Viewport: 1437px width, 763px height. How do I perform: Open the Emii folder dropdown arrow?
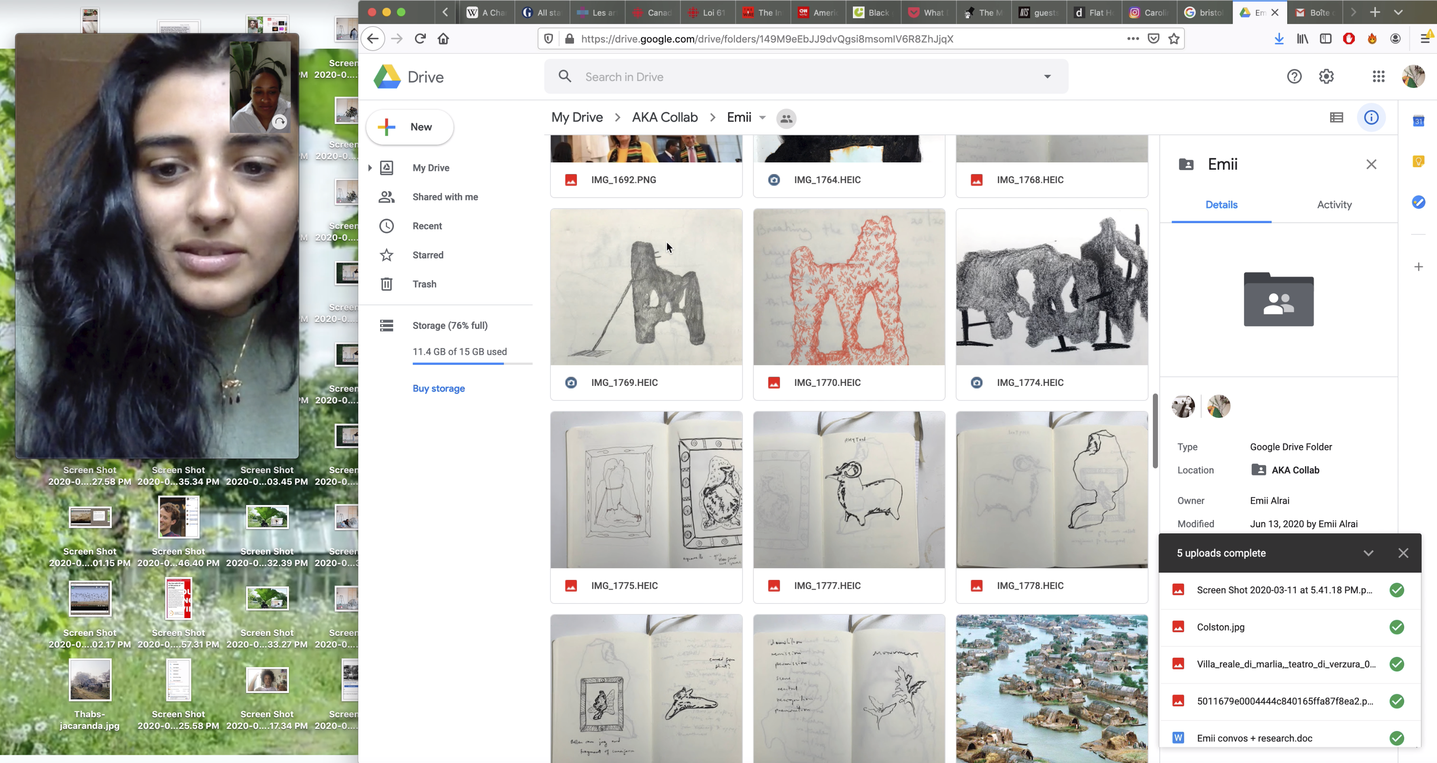(762, 118)
